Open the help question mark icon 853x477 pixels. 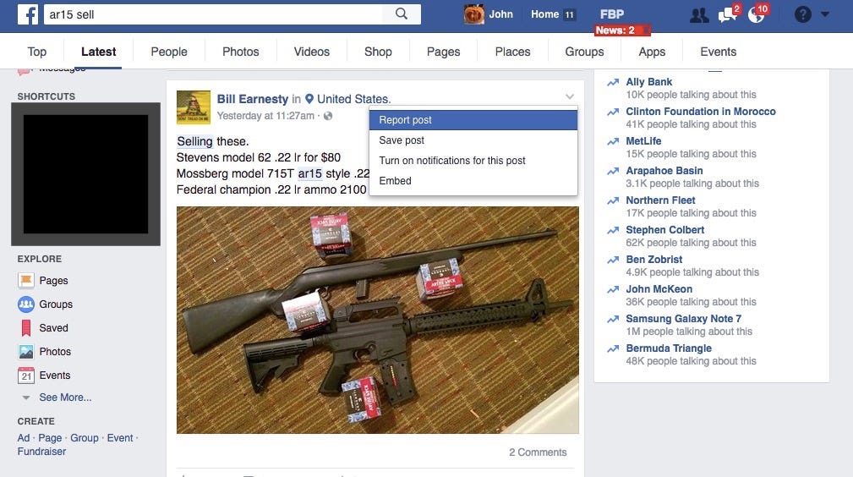[x=802, y=14]
